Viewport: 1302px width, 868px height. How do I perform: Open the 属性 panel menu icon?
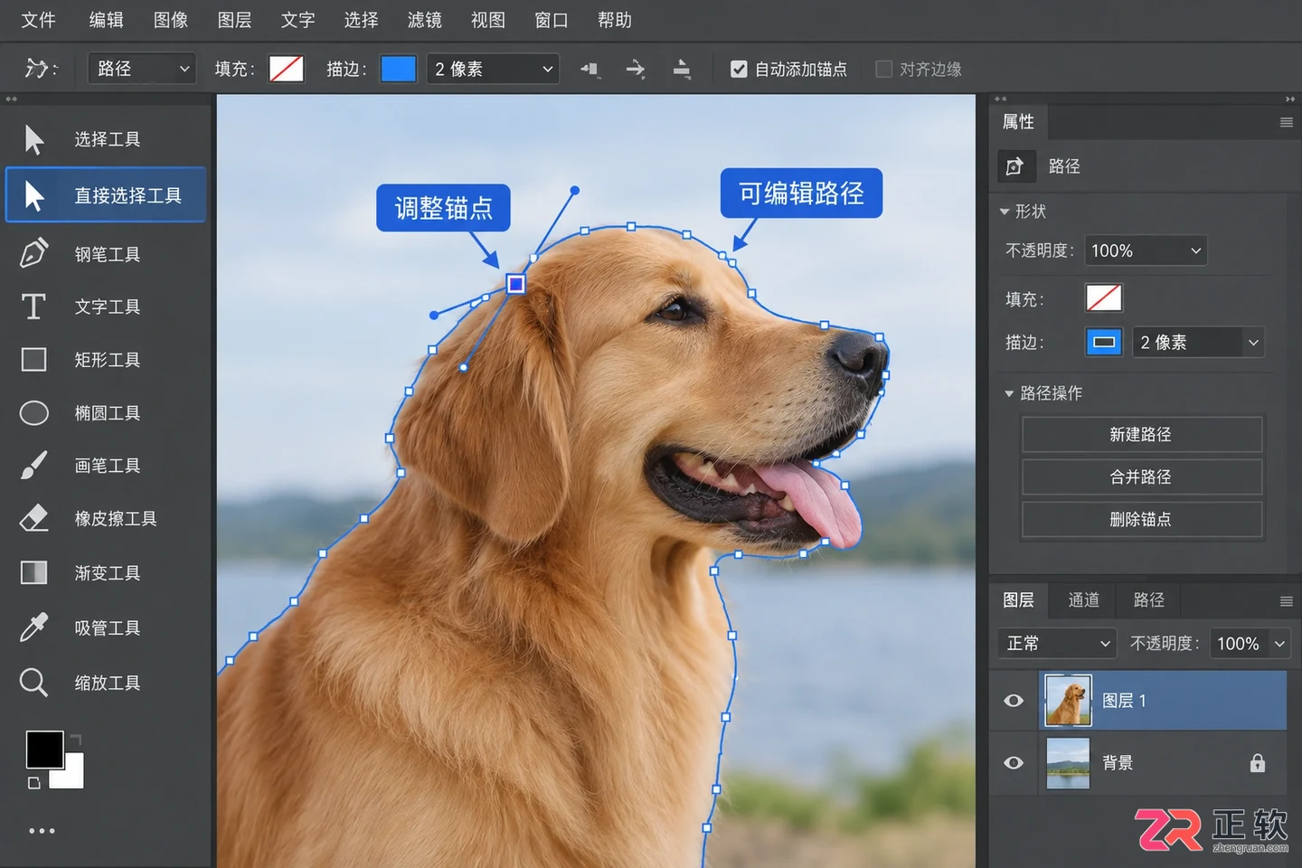(1287, 122)
